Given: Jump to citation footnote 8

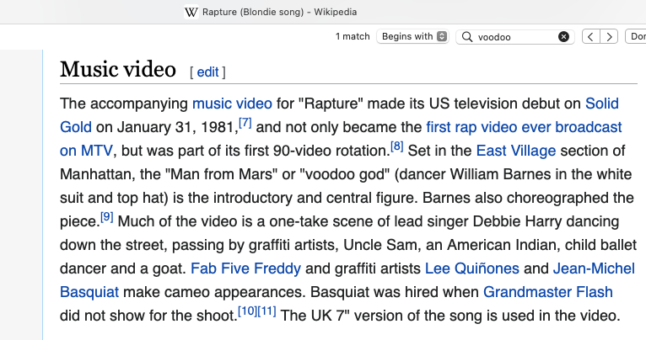Looking at the screenshot, I should (396, 146).
